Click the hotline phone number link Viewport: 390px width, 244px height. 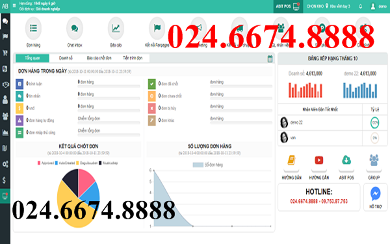click(x=319, y=201)
